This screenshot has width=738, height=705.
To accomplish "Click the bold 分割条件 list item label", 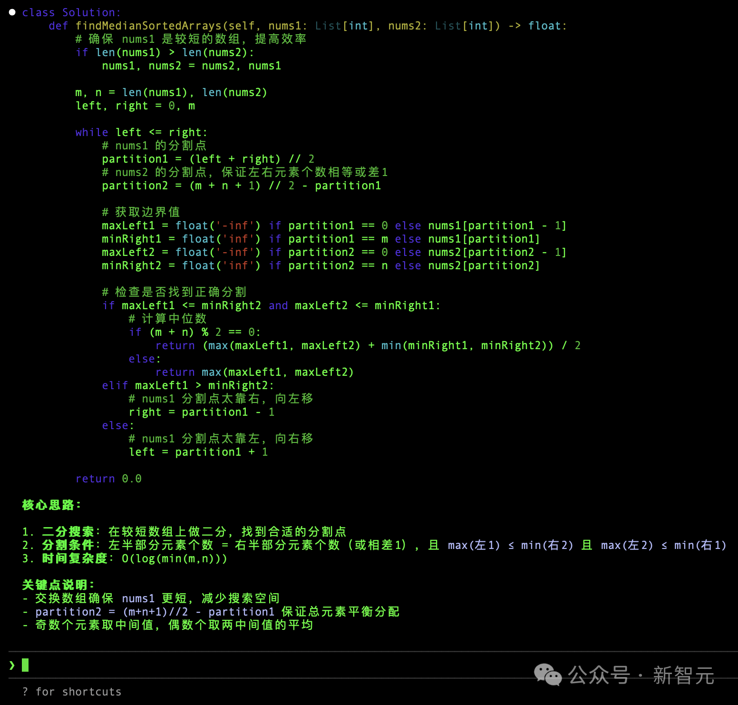I will [x=68, y=545].
